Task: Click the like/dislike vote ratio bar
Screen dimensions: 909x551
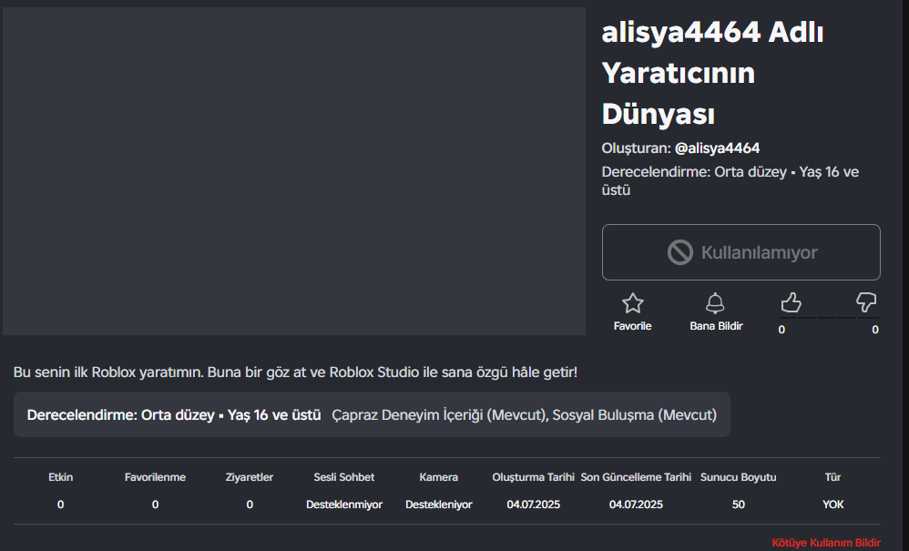Action: point(829,318)
